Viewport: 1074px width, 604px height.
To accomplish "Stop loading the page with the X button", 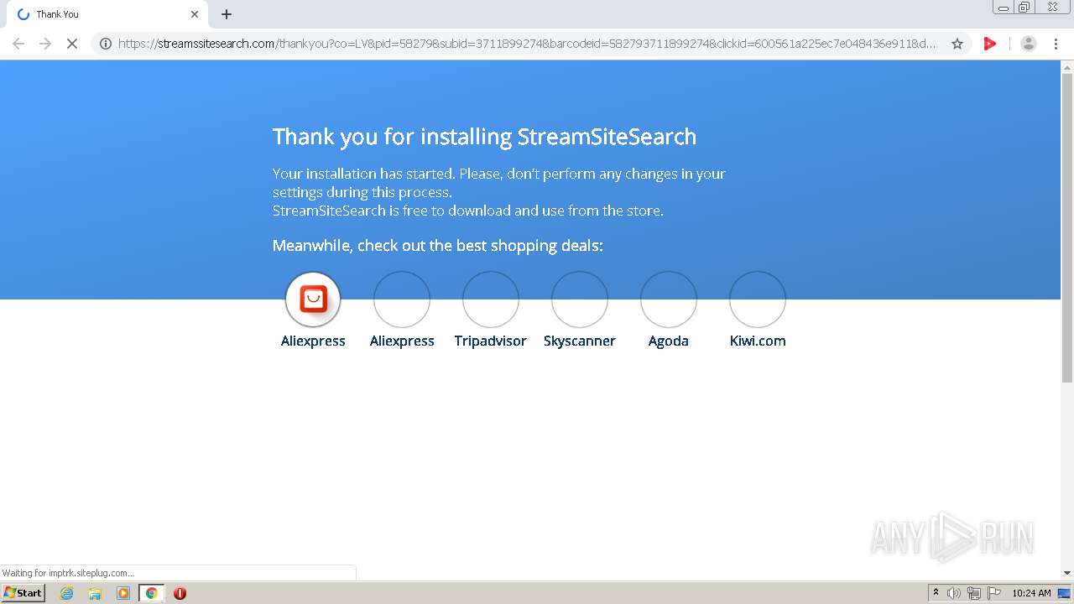I will [72, 44].
